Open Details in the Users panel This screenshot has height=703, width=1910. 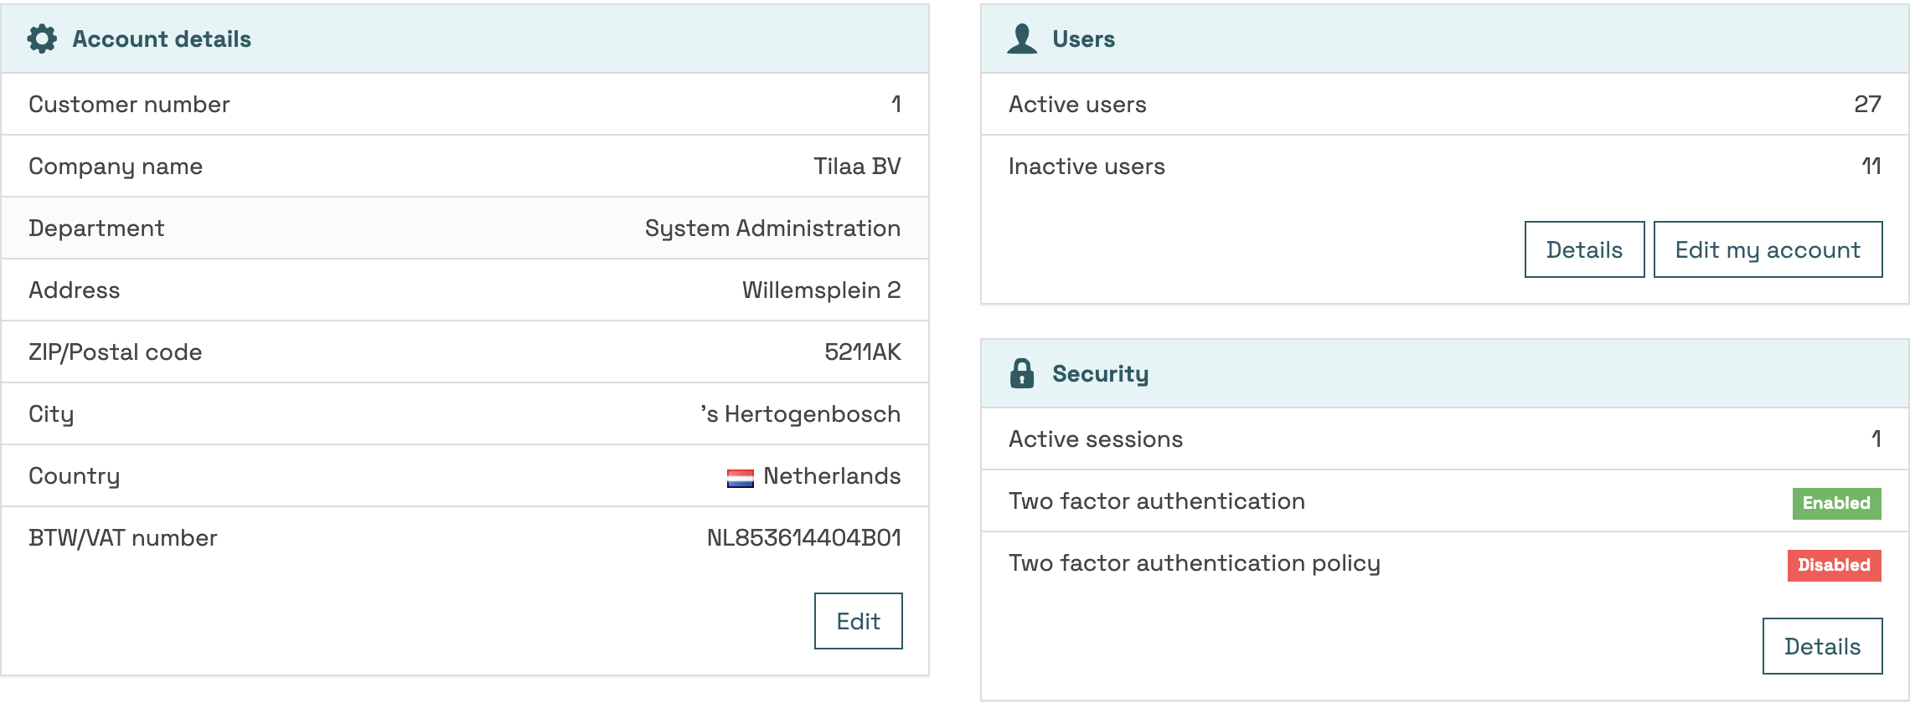point(1584,249)
